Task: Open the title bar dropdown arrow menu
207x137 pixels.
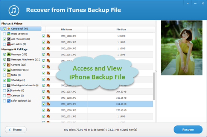Action: point(188,3)
